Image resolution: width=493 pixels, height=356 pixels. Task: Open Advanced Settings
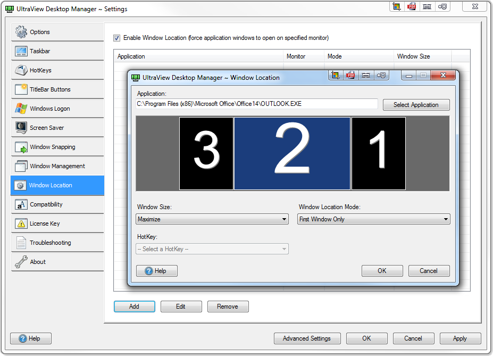[307, 338]
